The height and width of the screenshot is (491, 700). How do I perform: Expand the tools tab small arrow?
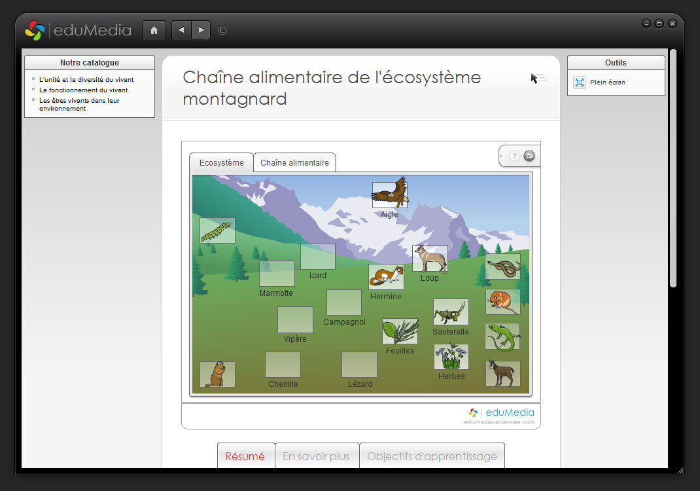coord(502,156)
